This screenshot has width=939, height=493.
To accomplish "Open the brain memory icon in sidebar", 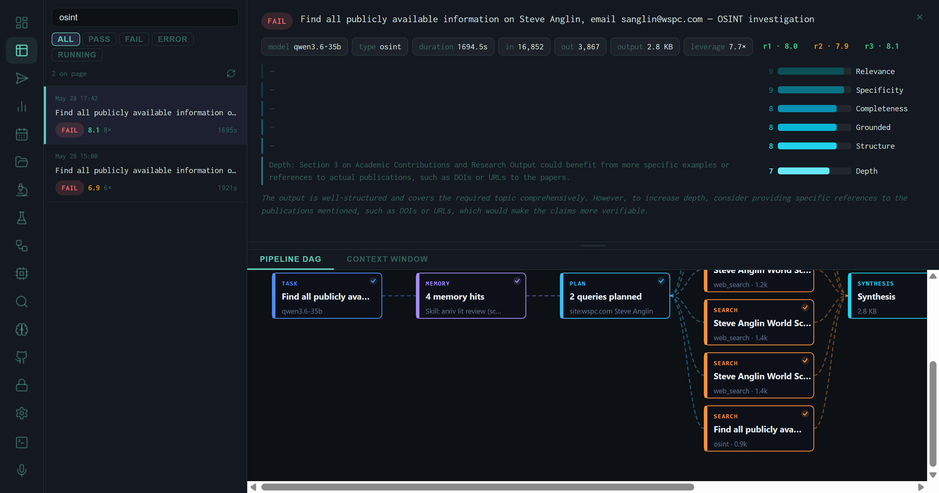I will (x=22, y=329).
